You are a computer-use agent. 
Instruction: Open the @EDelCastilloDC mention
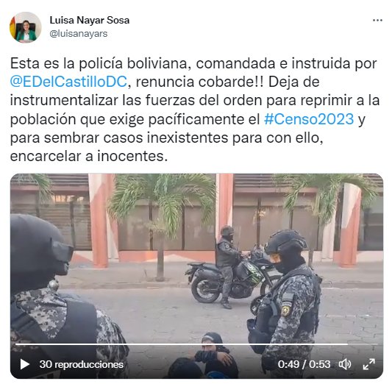click(x=68, y=82)
